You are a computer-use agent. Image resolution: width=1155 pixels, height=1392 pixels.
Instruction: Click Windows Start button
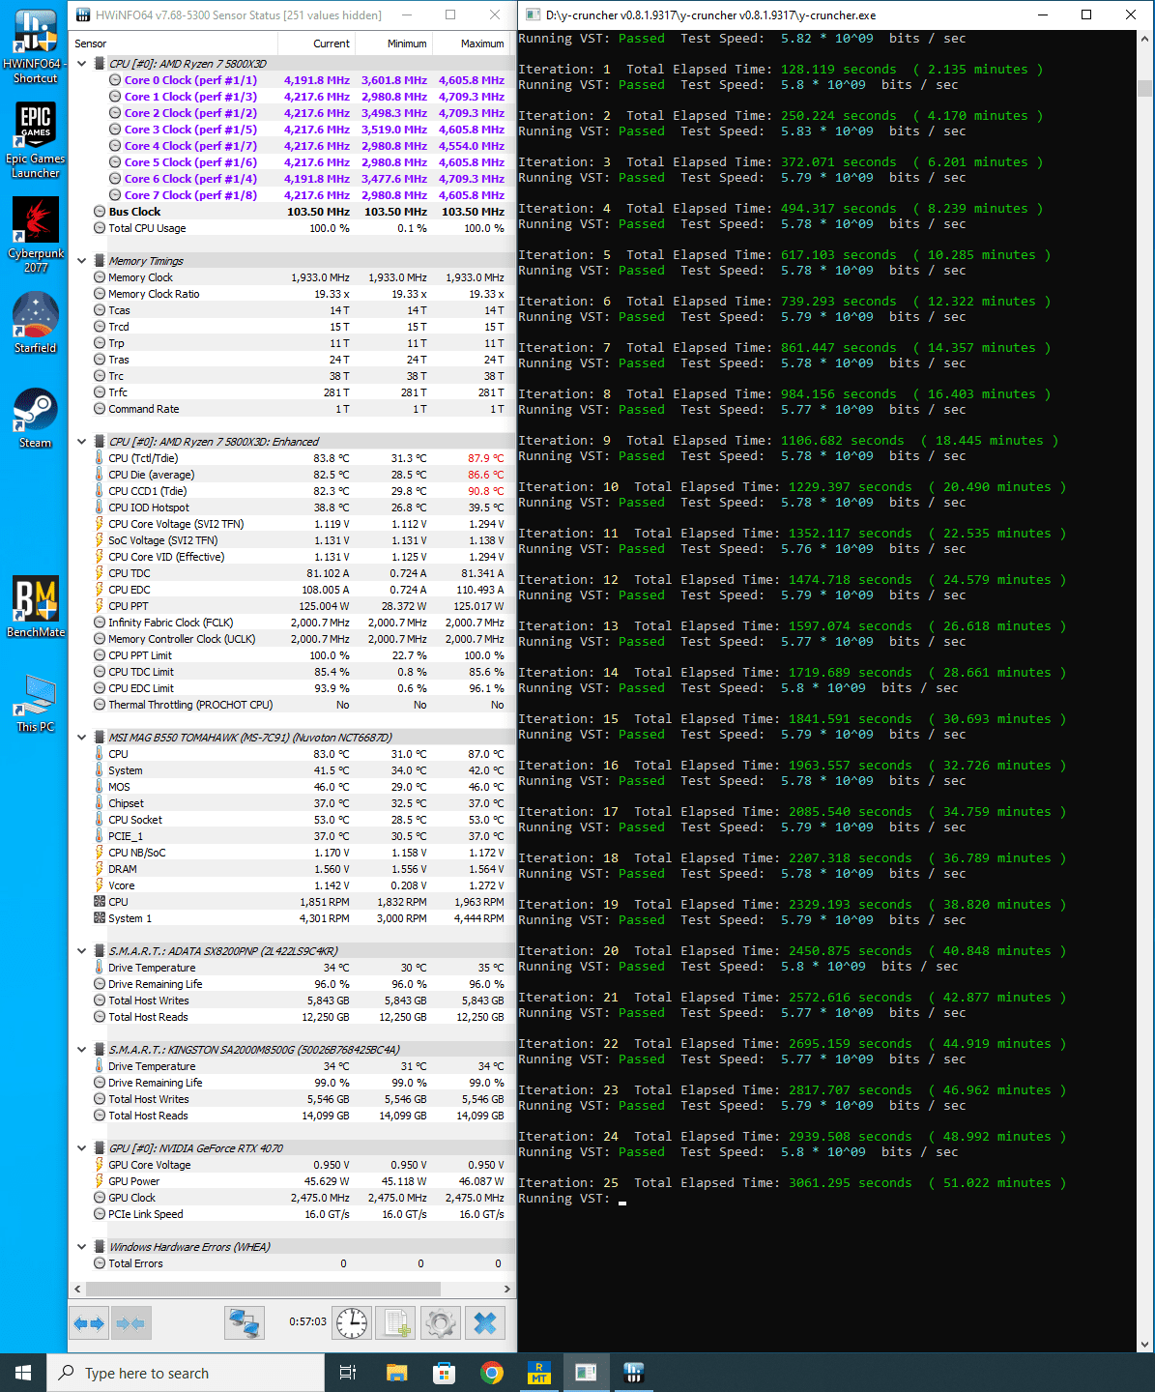click(23, 1373)
